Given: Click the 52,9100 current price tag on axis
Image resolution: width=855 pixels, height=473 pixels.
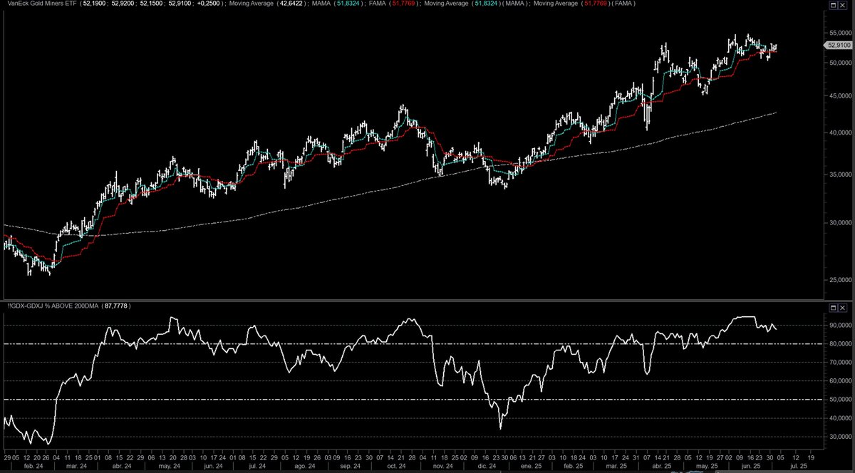Looking at the screenshot, I should click(839, 45).
